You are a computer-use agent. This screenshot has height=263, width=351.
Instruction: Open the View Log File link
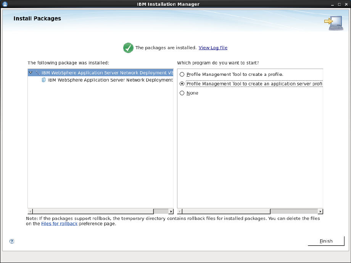[x=213, y=48]
